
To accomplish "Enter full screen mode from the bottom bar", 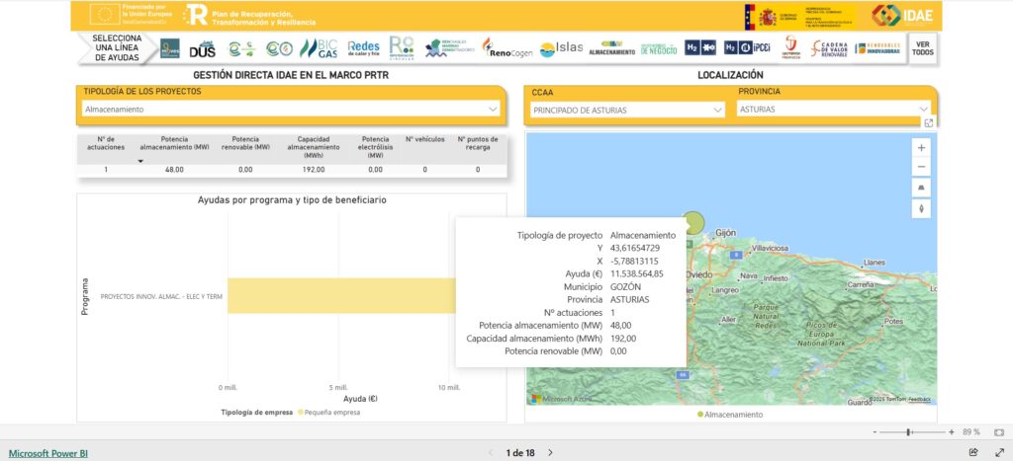I will click(998, 452).
